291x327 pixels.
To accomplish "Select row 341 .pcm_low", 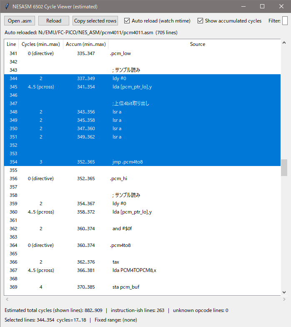I will [143, 53].
